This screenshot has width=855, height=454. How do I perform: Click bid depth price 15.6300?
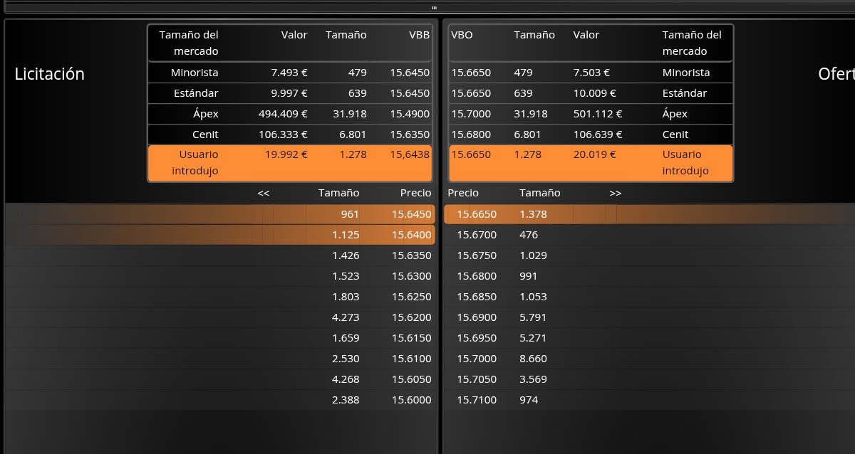(411, 276)
